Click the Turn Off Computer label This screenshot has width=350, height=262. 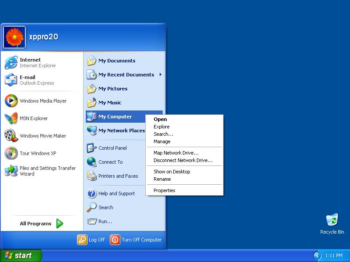pyautogui.click(x=141, y=240)
